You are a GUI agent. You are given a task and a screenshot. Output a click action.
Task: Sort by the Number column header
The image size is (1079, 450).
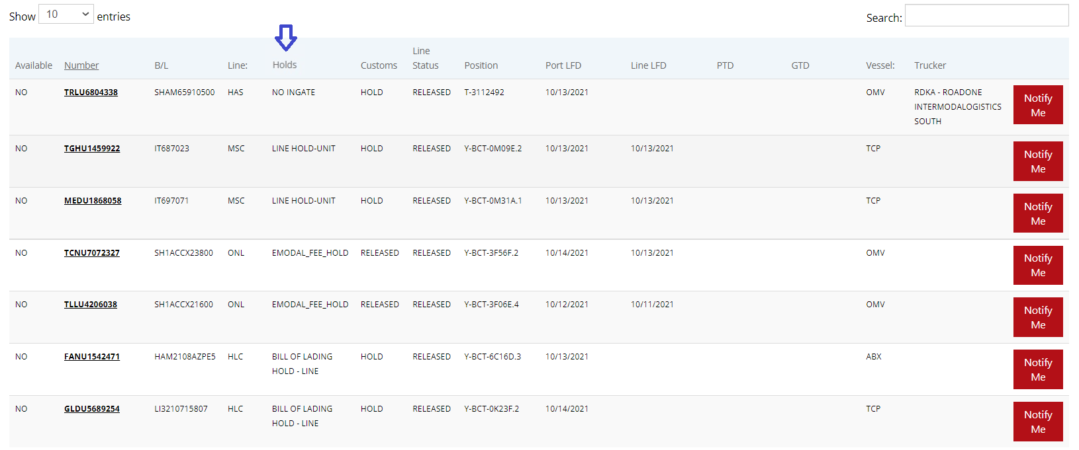point(81,65)
